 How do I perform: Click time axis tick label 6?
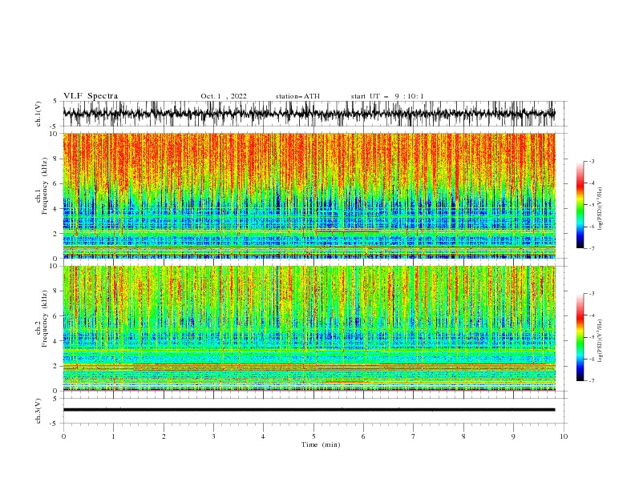(363, 436)
